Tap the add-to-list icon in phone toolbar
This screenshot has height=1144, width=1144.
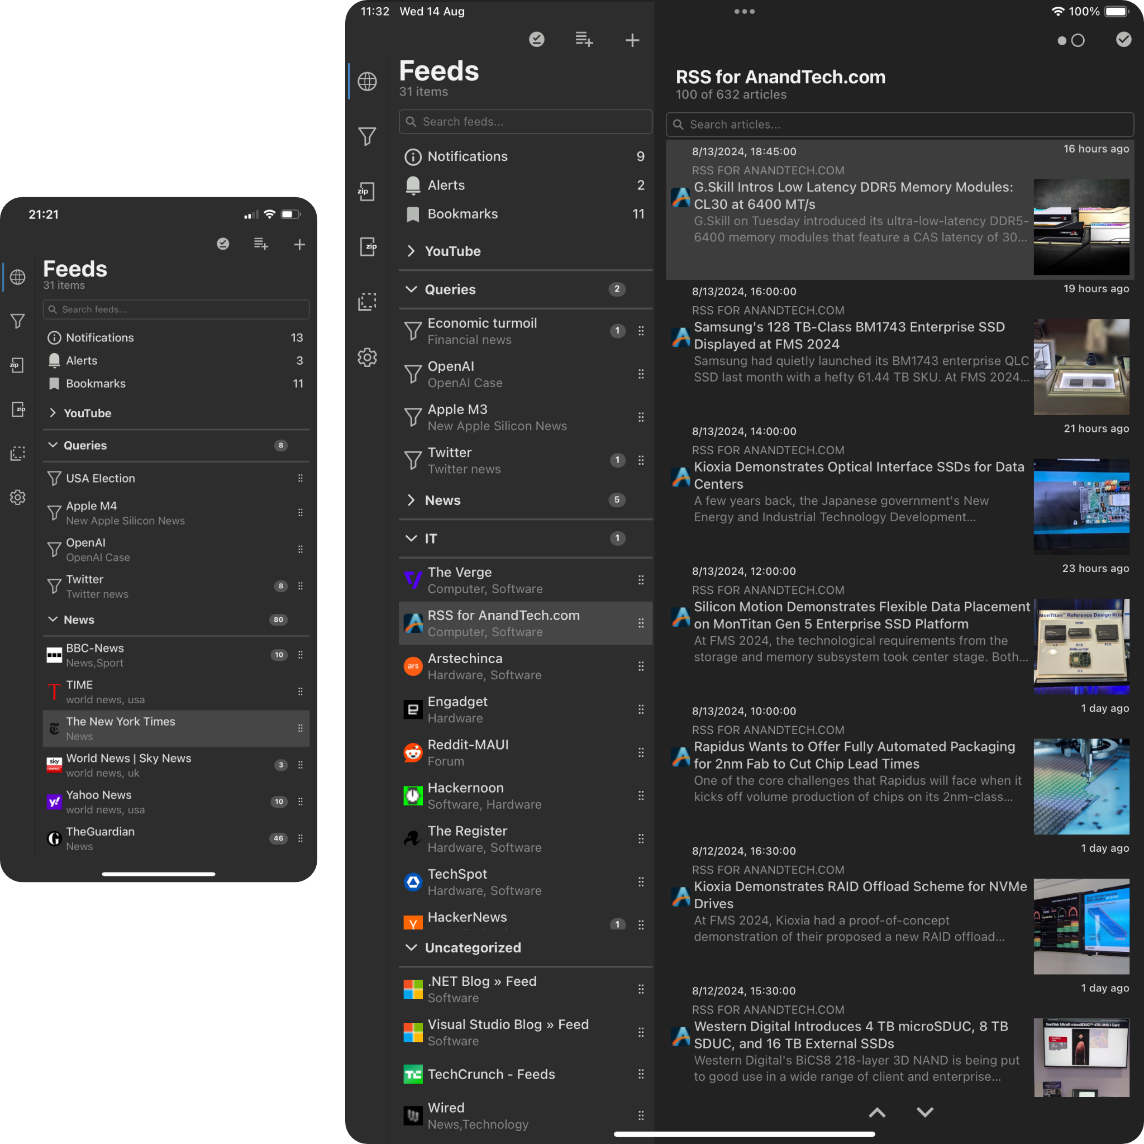point(261,244)
